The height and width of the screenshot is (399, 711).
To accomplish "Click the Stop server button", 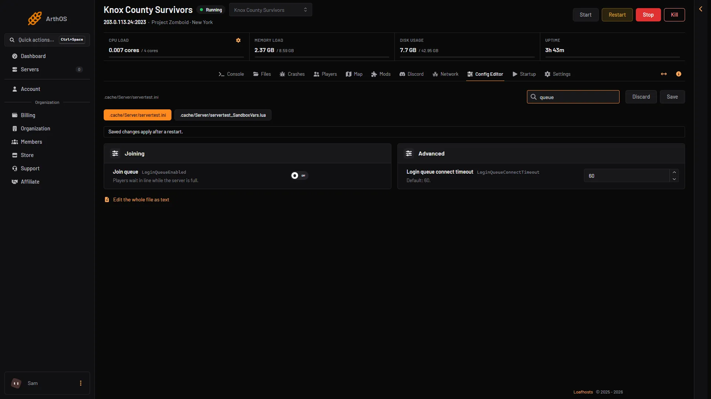I will click(x=648, y=15).
